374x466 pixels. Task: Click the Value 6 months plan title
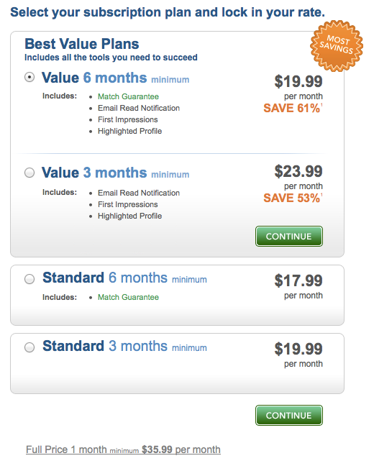(x=115, y=78)
